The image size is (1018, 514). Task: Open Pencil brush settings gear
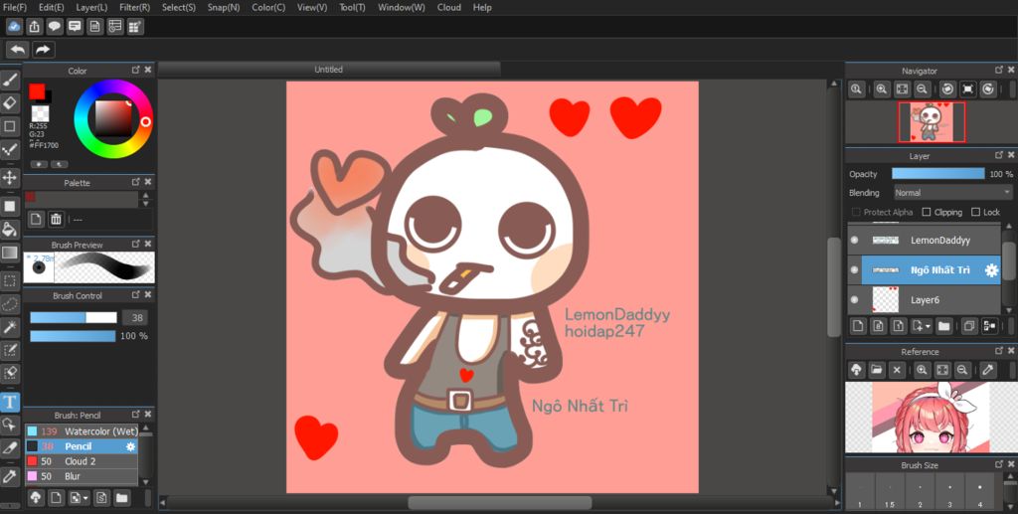click(x=130, y=446)
